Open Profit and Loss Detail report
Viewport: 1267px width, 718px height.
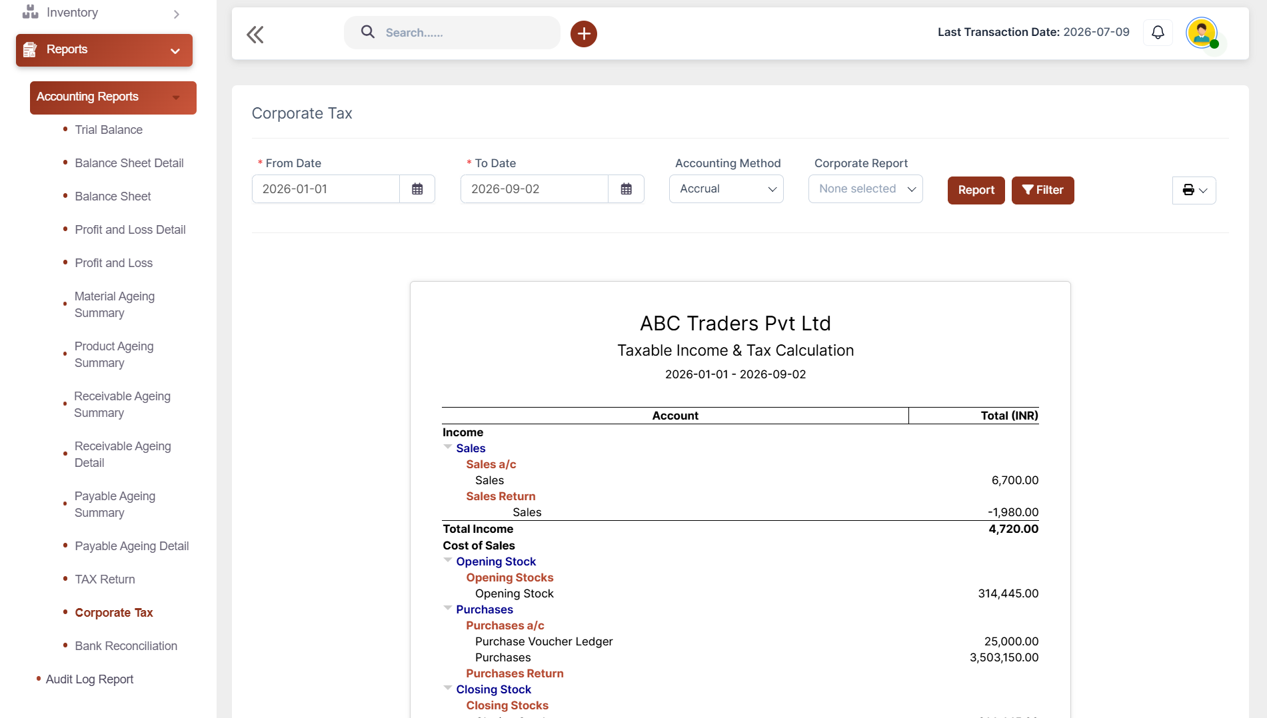pyautogui.click(x=130, y=230)
